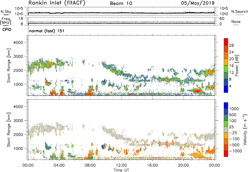Click the Slant Range [km] label of the power panel
Image resolution: width=248 pixels, height=172 pixels.
(x=9, y=66)
